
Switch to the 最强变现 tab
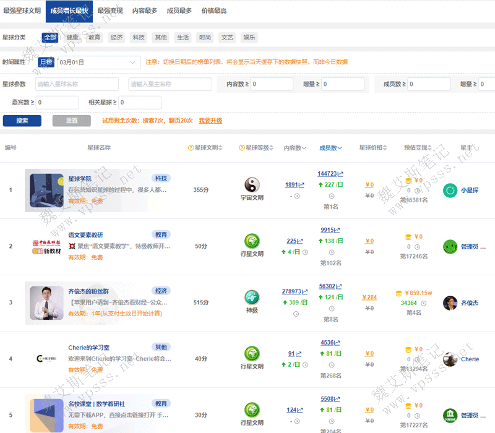[x=110, y=11]
